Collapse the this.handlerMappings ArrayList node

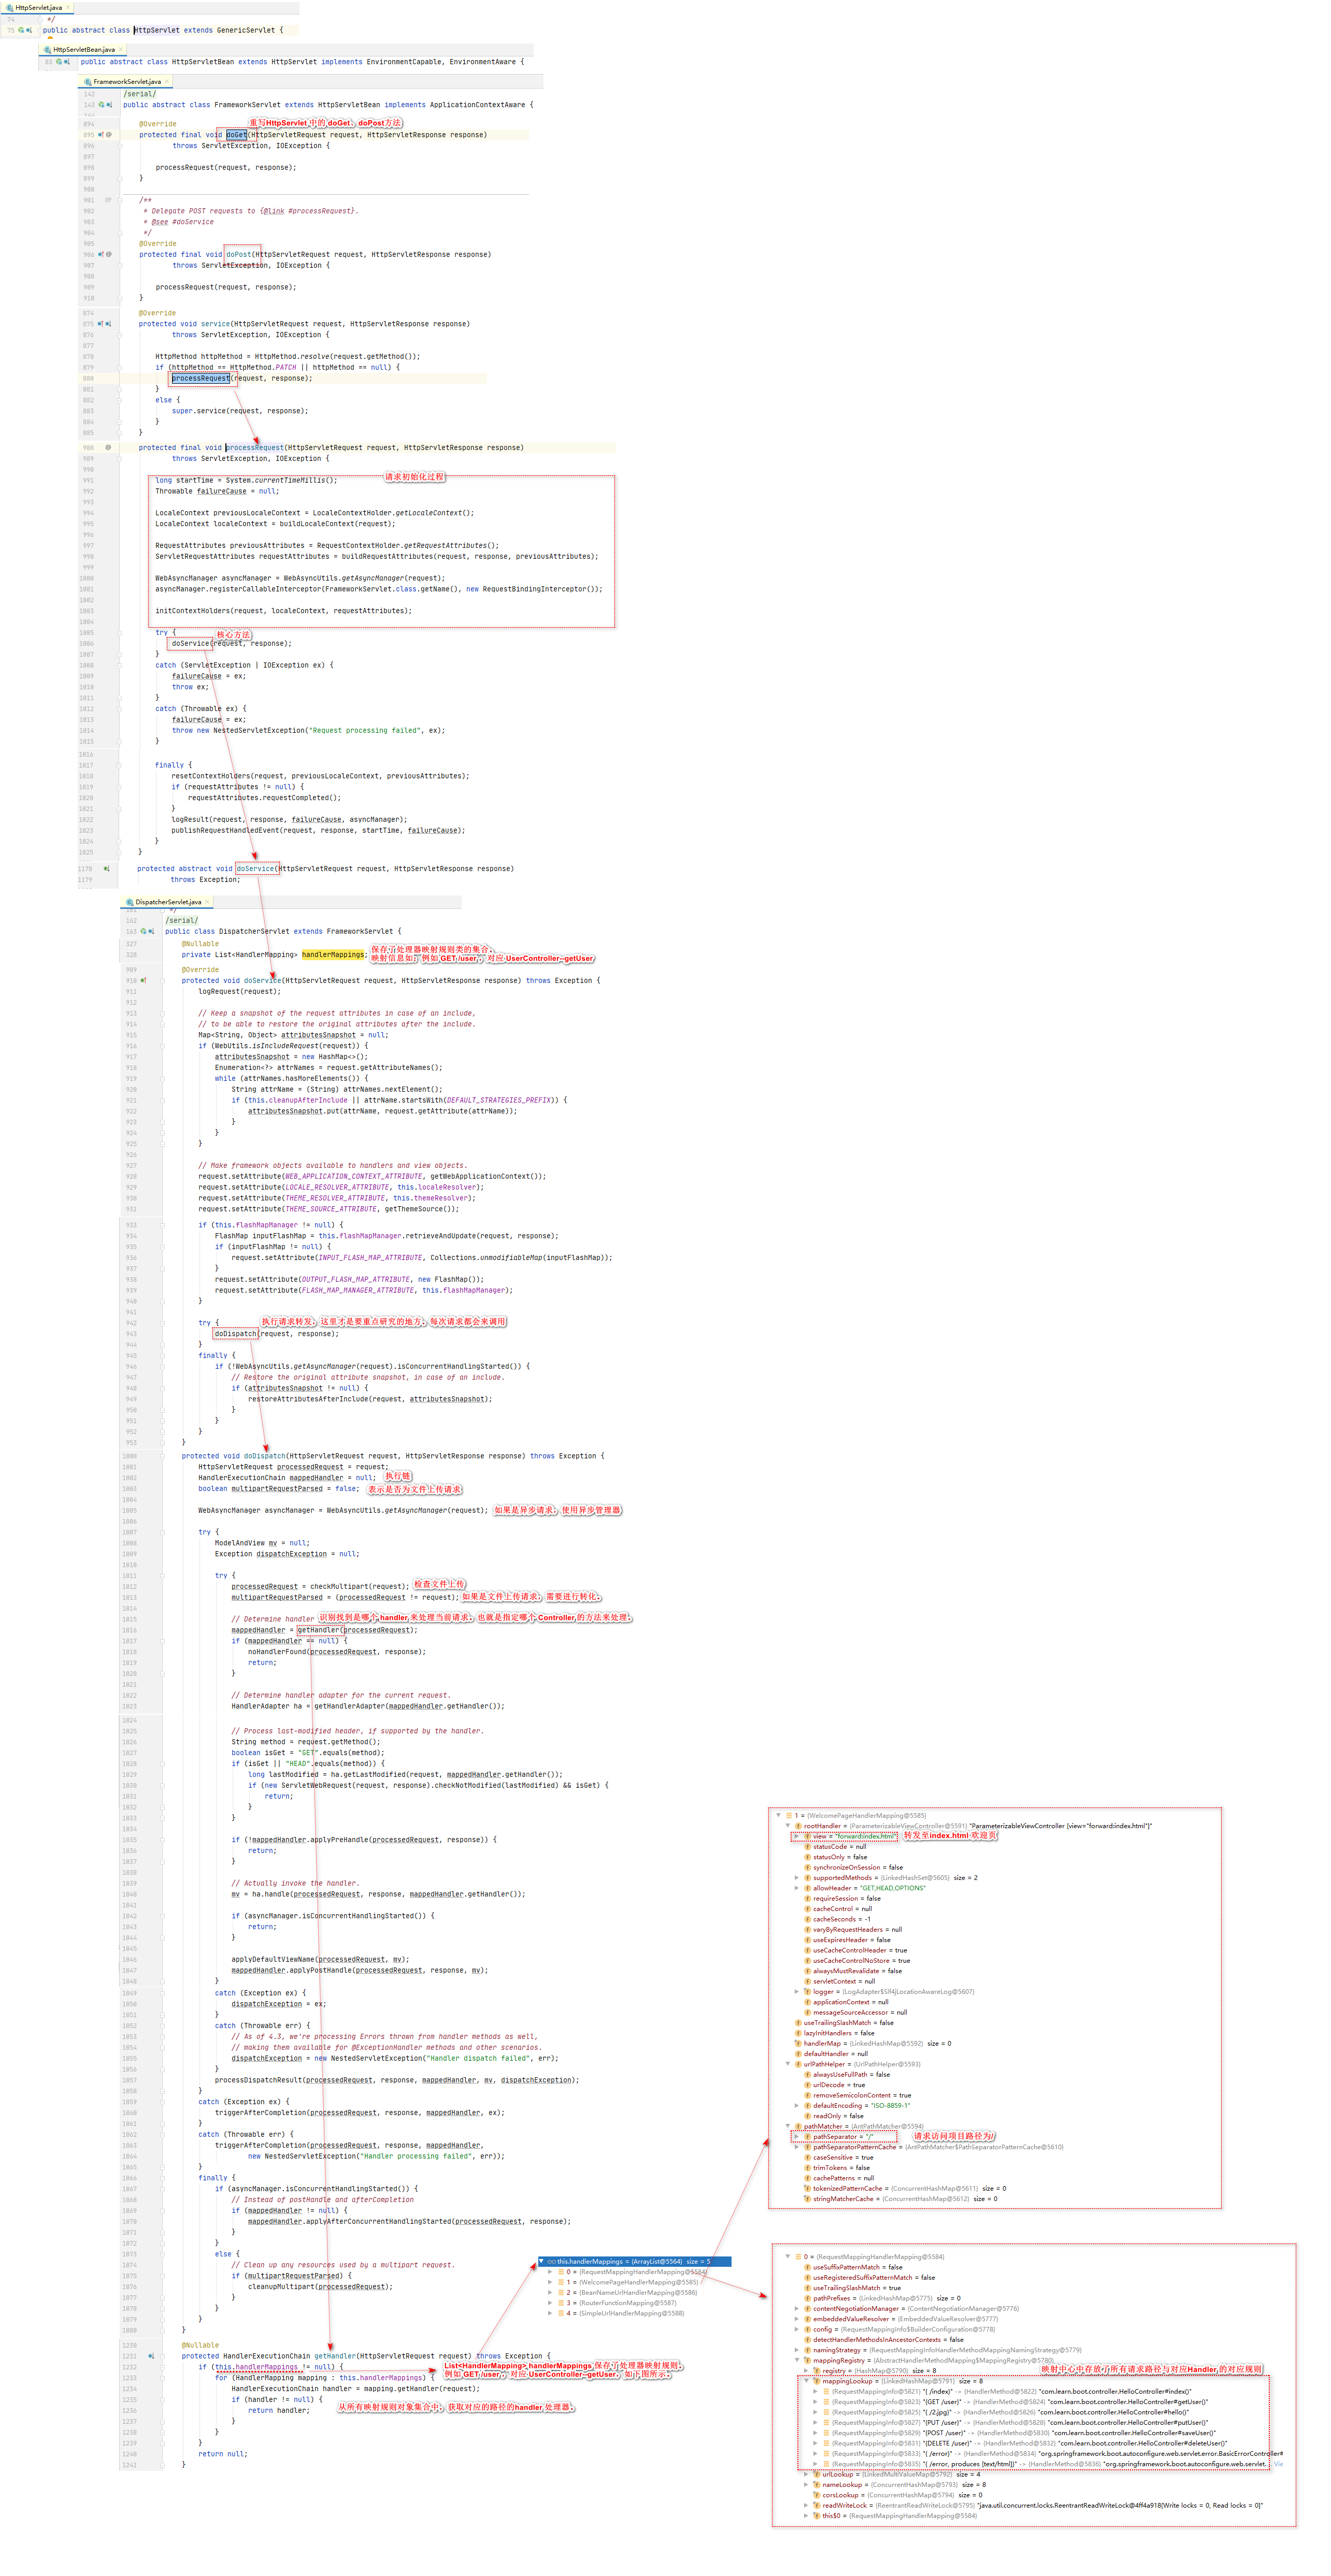(x=541, y=2261)
